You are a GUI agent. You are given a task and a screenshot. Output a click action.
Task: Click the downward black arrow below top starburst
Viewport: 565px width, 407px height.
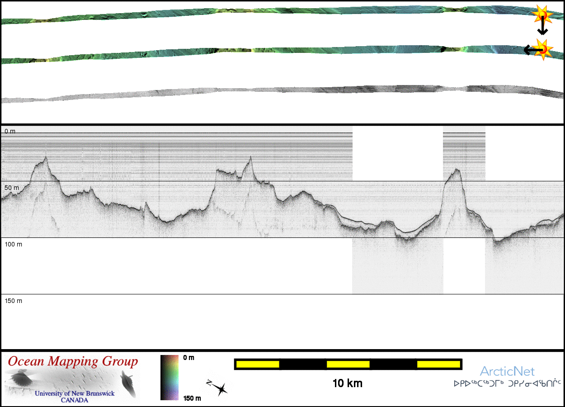[x=542, y=27]
